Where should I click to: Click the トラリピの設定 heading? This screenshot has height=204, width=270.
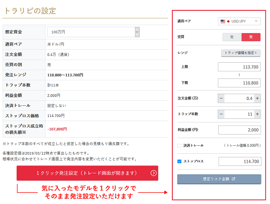(30, 11)
